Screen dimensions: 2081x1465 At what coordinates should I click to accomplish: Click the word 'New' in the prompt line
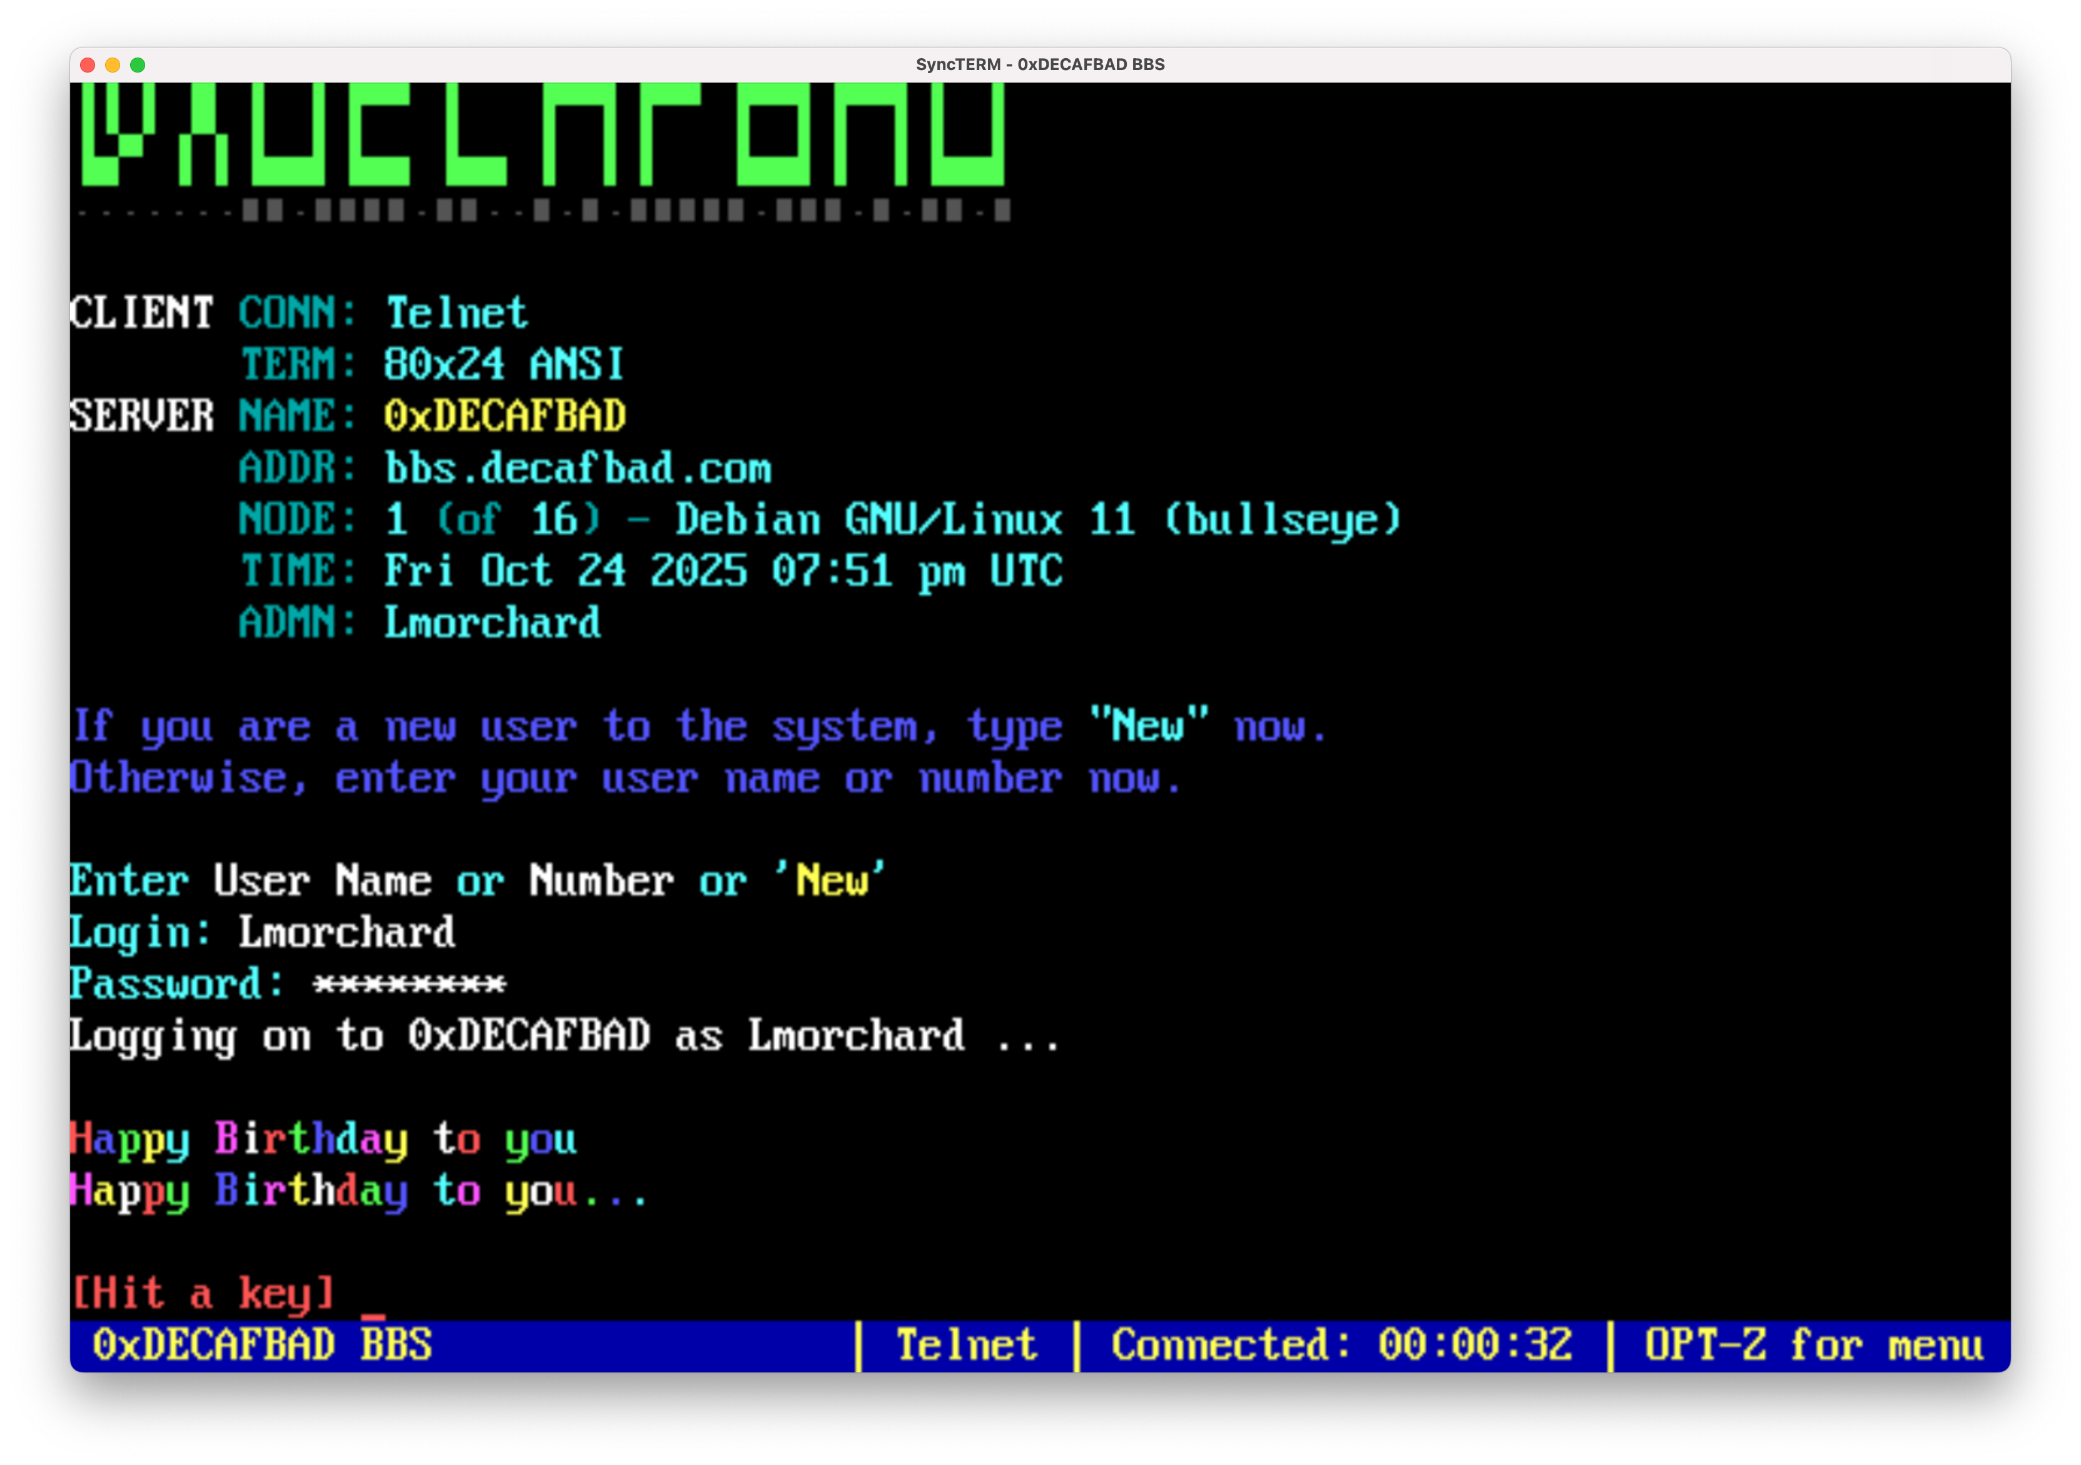click(x=835, y=878)
